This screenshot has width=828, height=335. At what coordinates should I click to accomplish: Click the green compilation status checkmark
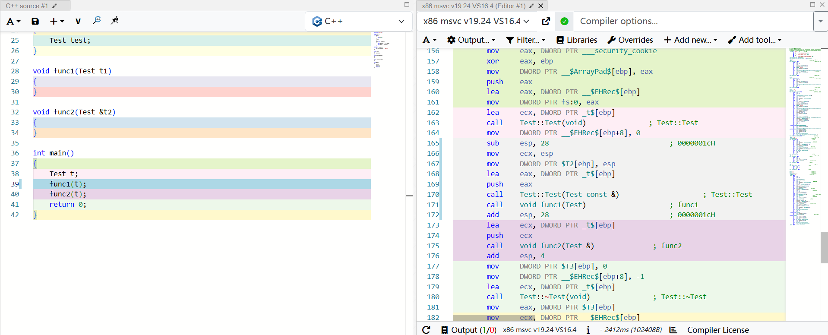tap(564, 21)
